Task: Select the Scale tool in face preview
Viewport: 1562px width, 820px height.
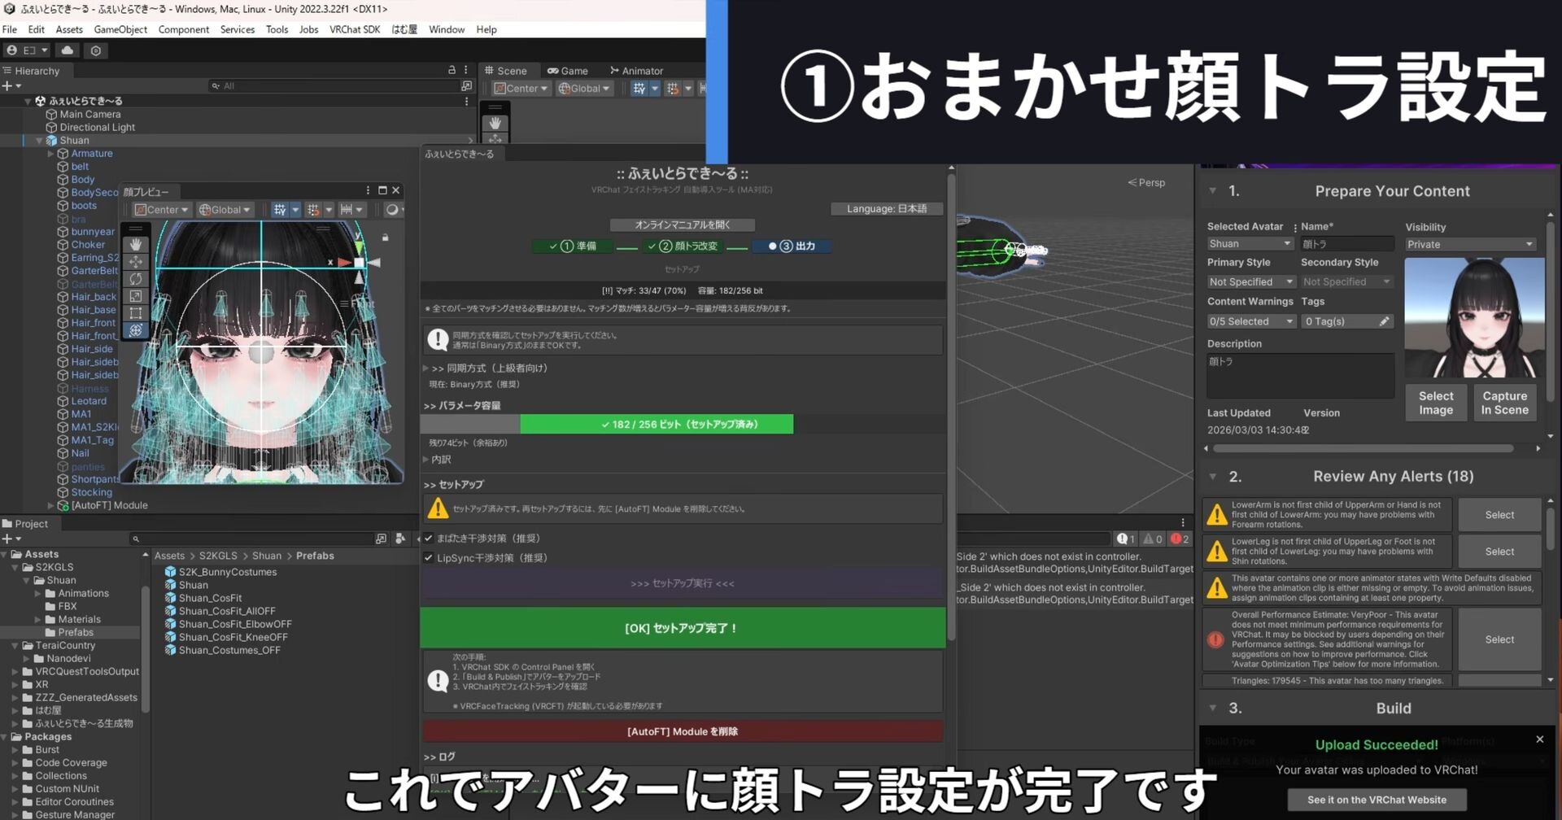Action: pyautogui.click(x=136, y=296)
